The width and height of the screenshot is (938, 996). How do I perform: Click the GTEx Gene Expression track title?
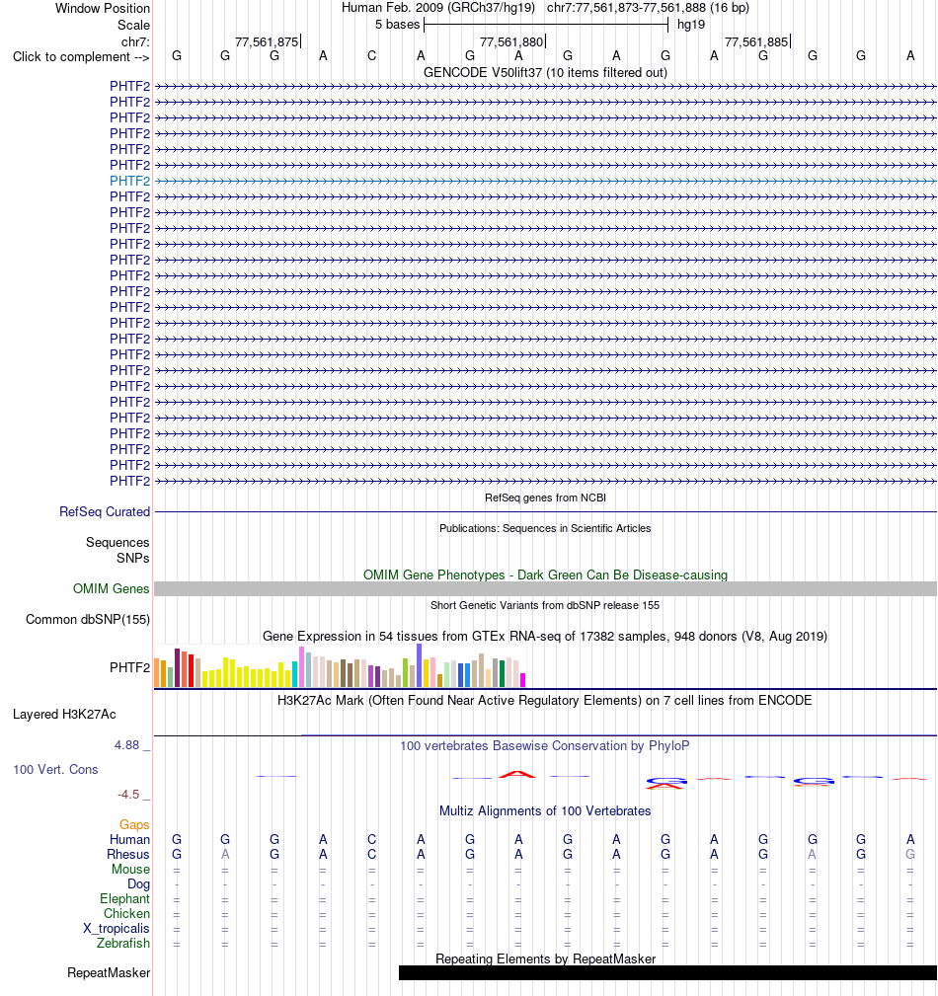click(545, 637)
